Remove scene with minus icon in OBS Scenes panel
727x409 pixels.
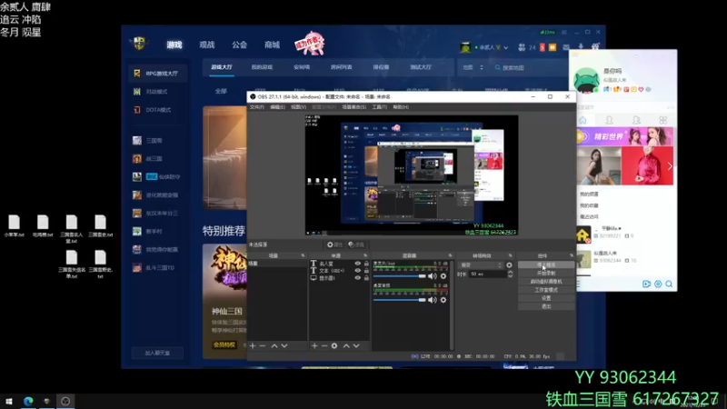click(263, 346)
